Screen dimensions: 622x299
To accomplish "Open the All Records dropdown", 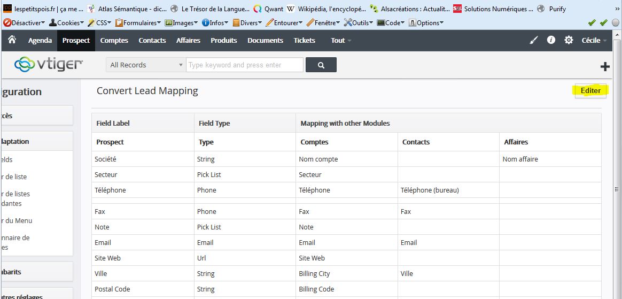I will [146, 65].
